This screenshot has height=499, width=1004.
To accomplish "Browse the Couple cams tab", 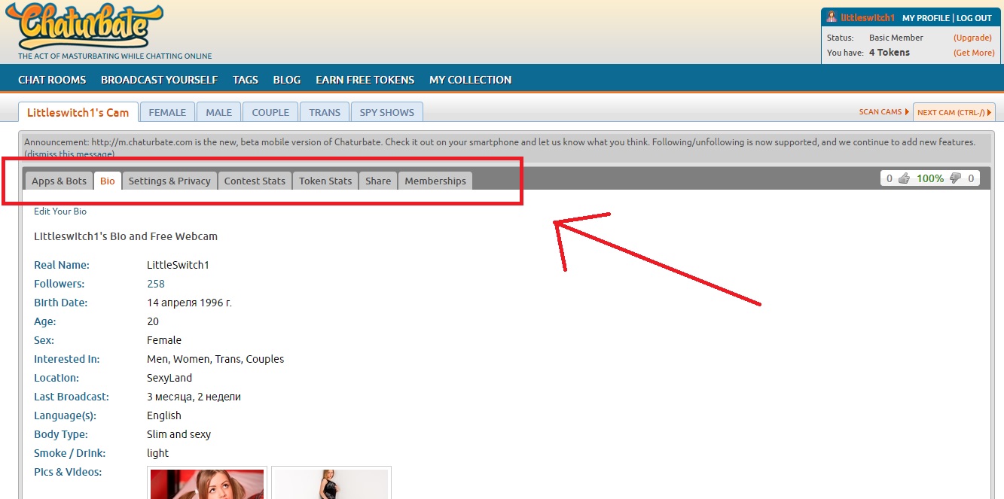I will click(x=270, y=112).
